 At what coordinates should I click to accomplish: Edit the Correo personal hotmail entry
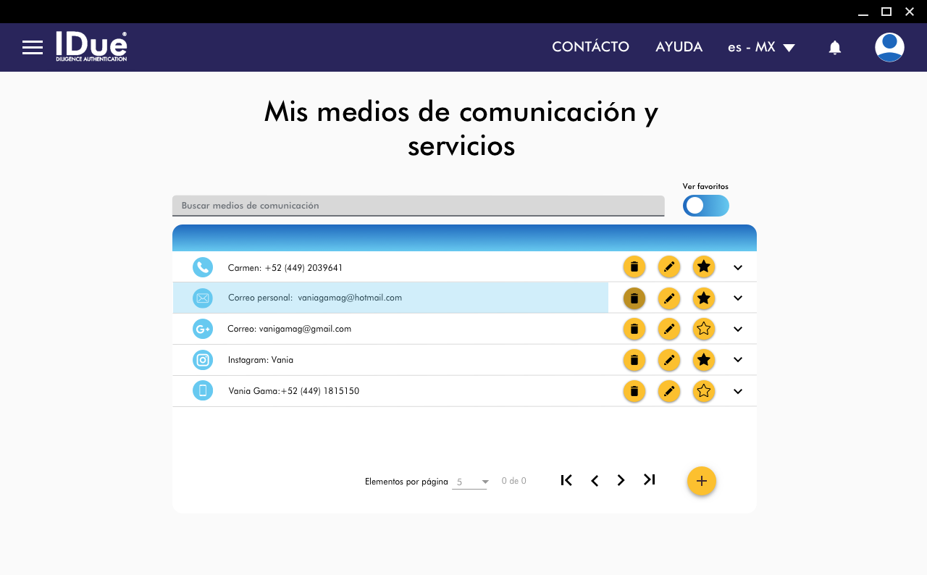coord(668,298)
